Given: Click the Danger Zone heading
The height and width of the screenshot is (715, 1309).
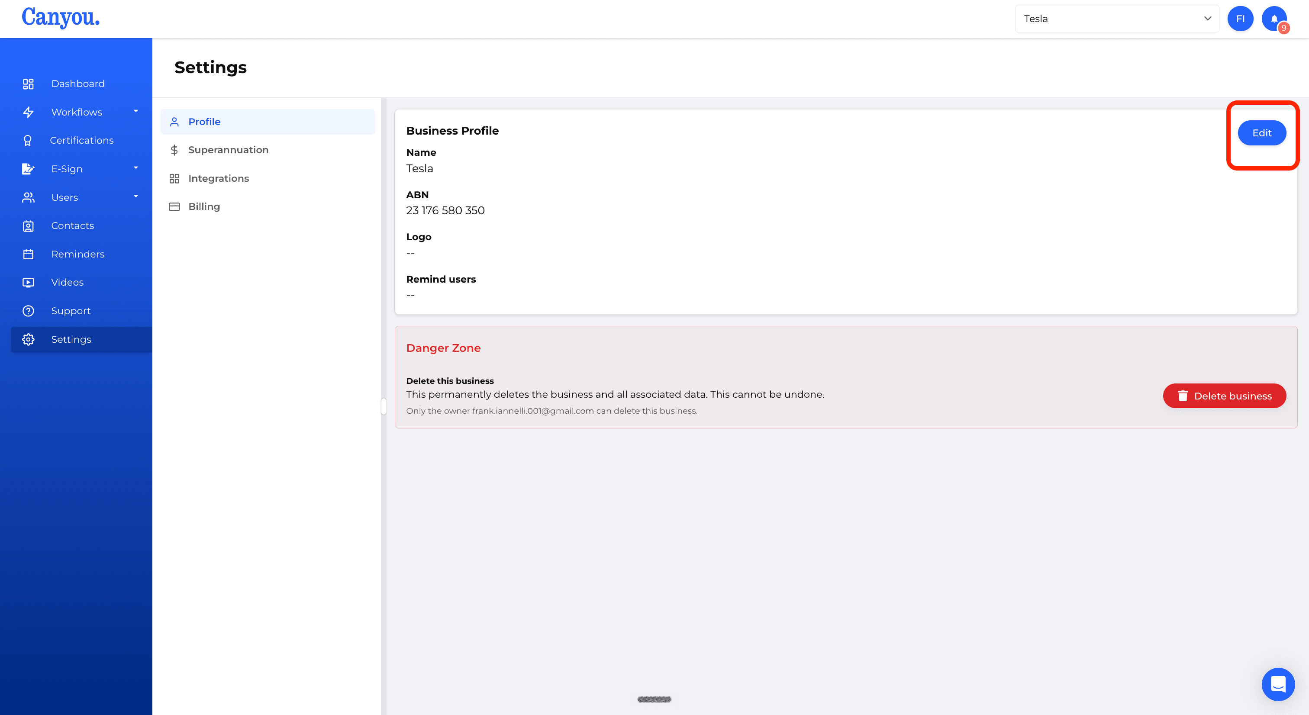Looking at the screenshot, I should 443,348.
